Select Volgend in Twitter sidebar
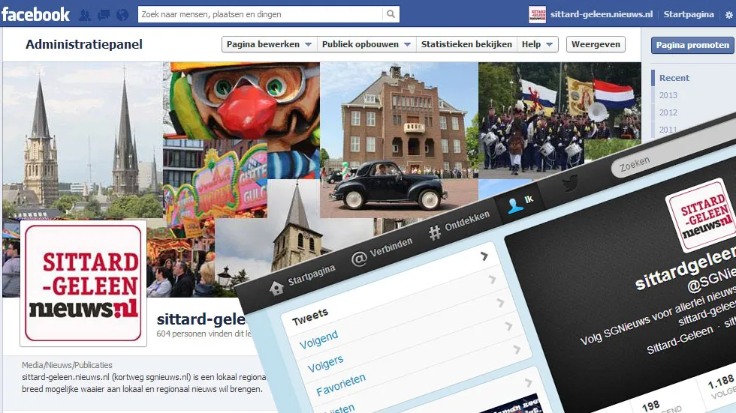The height and width of the screenshot is (413, 736). click(x=318, y=340)
